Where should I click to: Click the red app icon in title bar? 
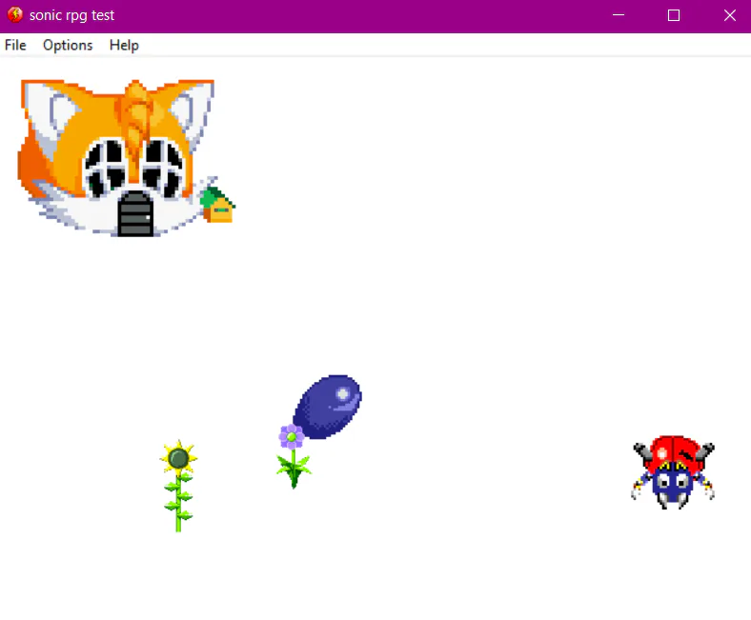point(15,15)
